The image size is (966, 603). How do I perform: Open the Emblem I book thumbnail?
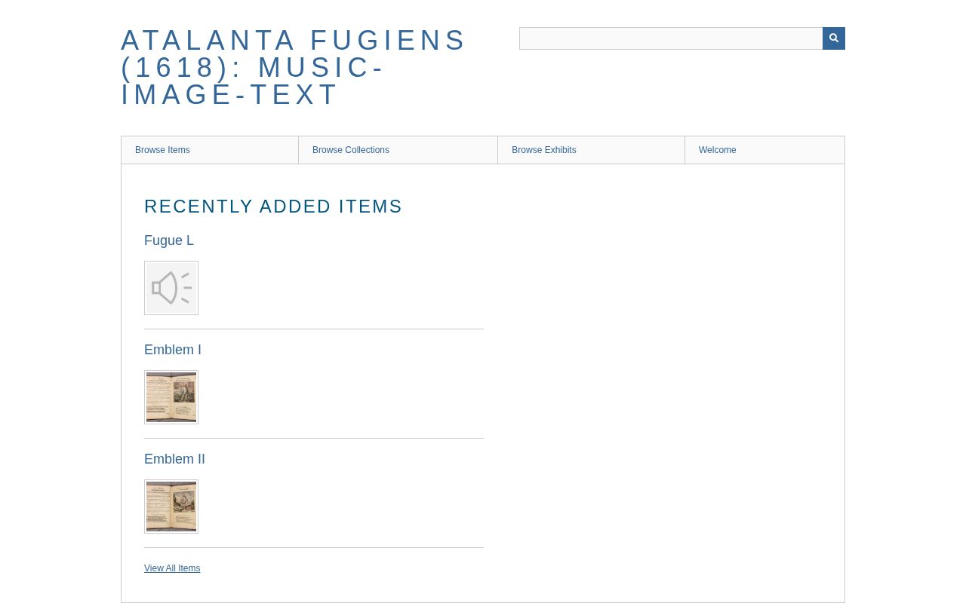tap(171, 397)
